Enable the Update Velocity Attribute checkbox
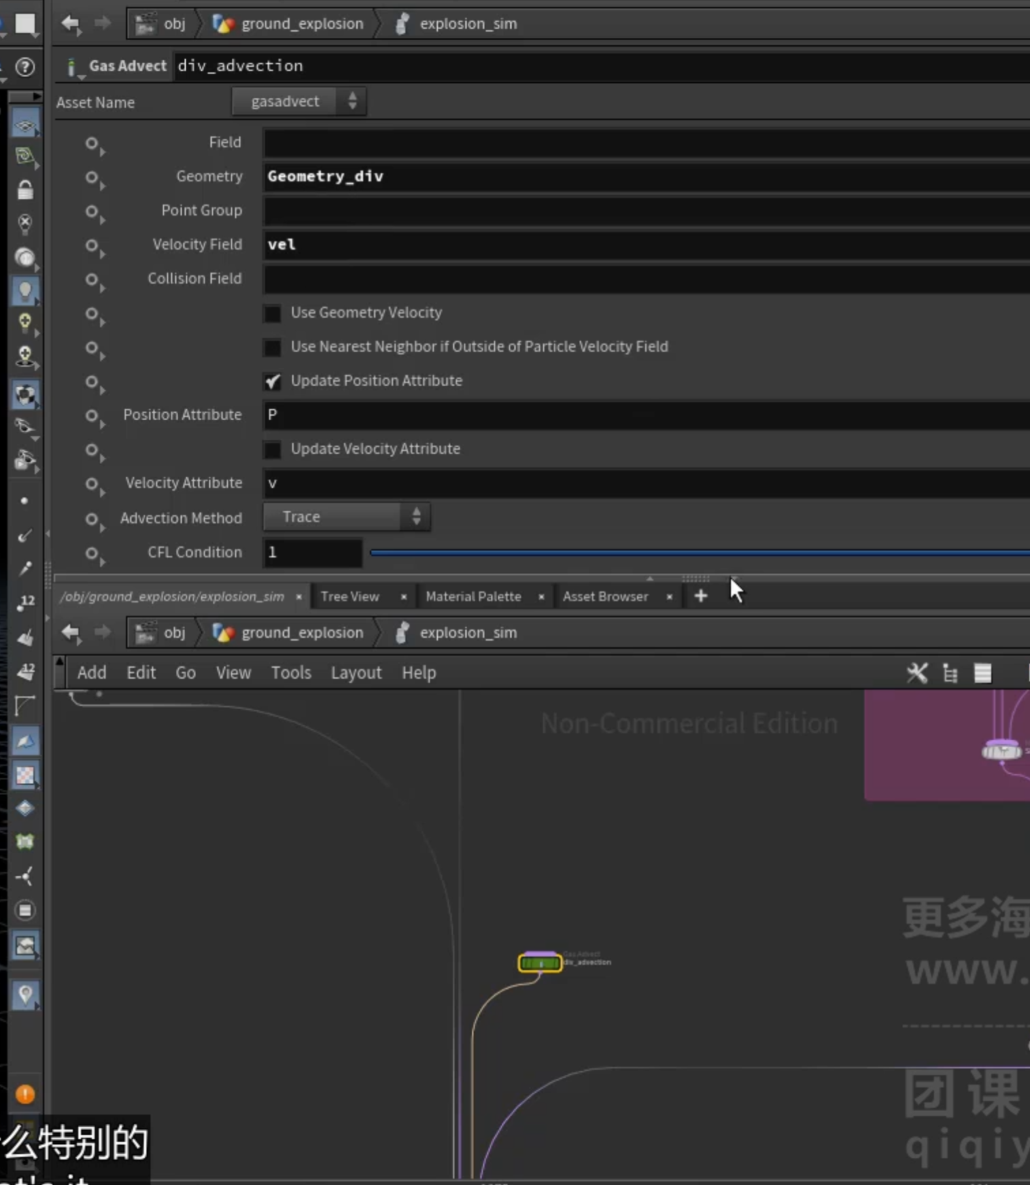Viewport: 1030px width, 1185px height. pyautogui.click(x=272, y=449)
